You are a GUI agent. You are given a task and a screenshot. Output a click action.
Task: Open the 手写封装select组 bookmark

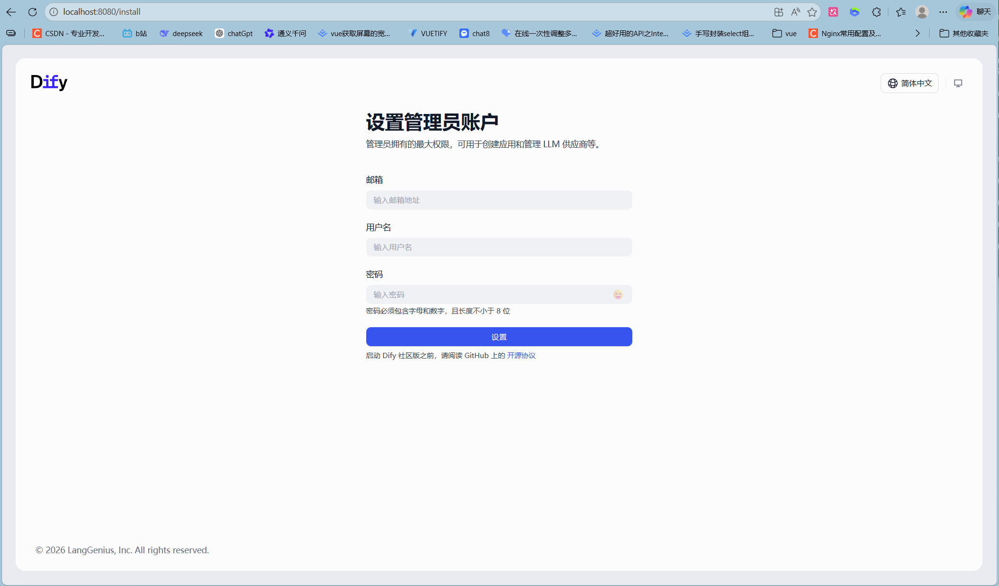click(x=718, y=33)
